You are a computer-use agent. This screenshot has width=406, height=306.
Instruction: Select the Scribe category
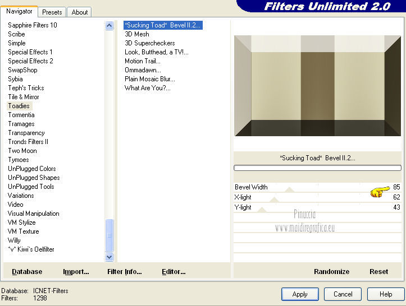click(x=16, y=34)
